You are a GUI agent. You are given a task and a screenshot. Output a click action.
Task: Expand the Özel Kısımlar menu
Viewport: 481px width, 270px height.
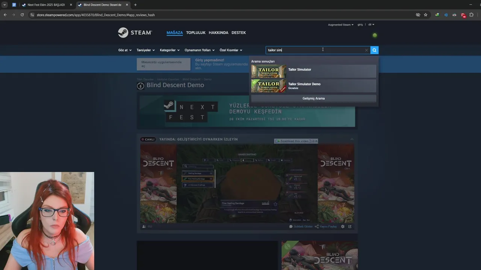(x=231, y=50)
